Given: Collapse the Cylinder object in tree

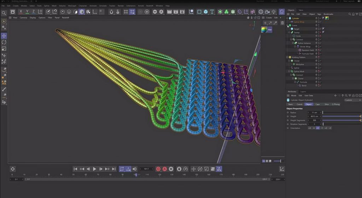Looking at the screenshot, I should (x=287, y=18).
